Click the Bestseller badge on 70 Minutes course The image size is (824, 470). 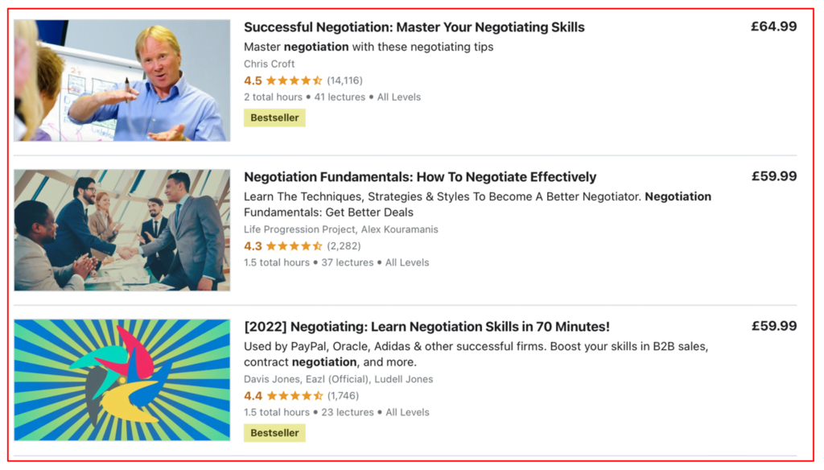[x=274, y=433]
